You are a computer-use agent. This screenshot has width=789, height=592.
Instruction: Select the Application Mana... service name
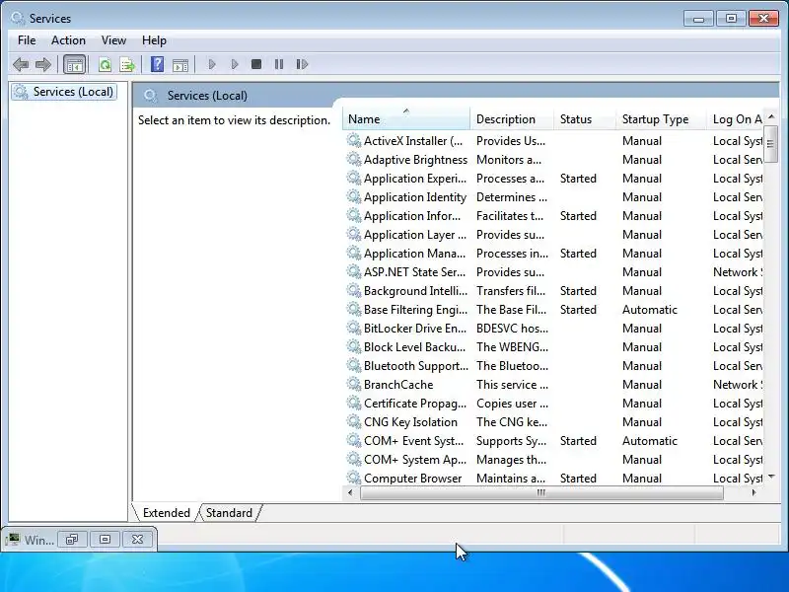[414, 254]
